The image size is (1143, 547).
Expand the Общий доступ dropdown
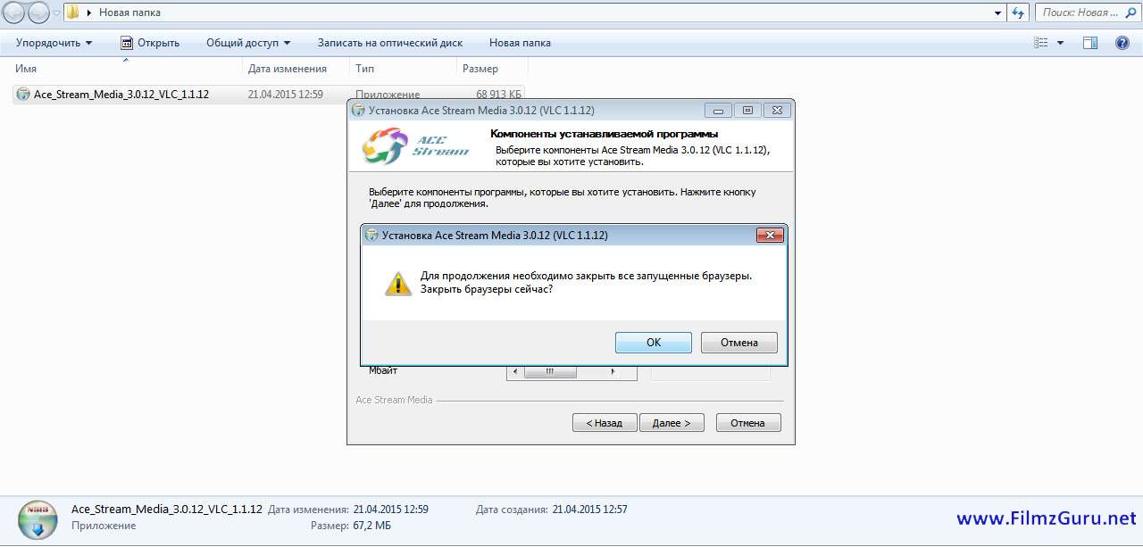[248, 43]
